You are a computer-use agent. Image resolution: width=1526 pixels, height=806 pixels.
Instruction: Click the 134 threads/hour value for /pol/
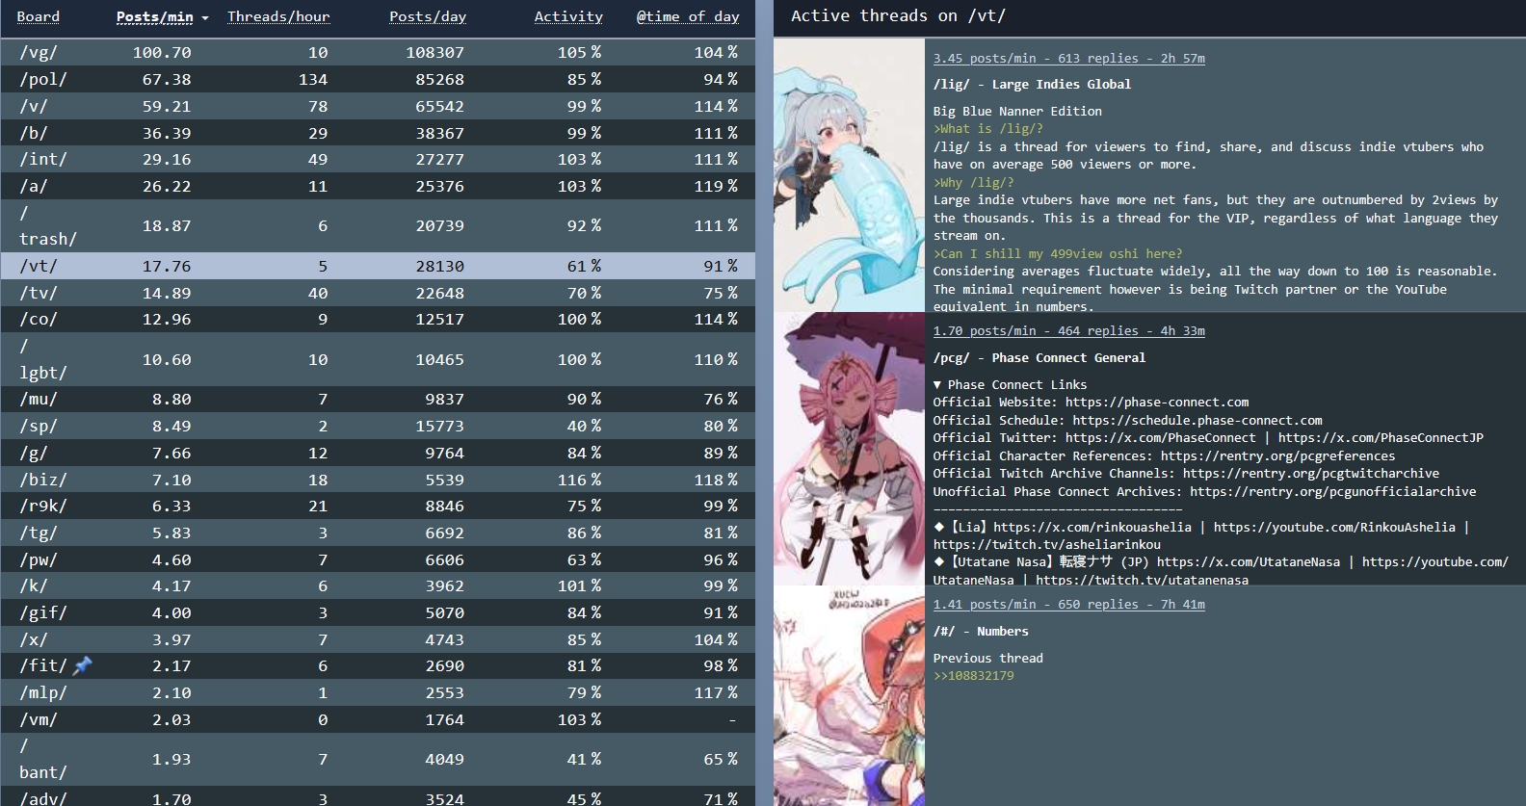313,79
